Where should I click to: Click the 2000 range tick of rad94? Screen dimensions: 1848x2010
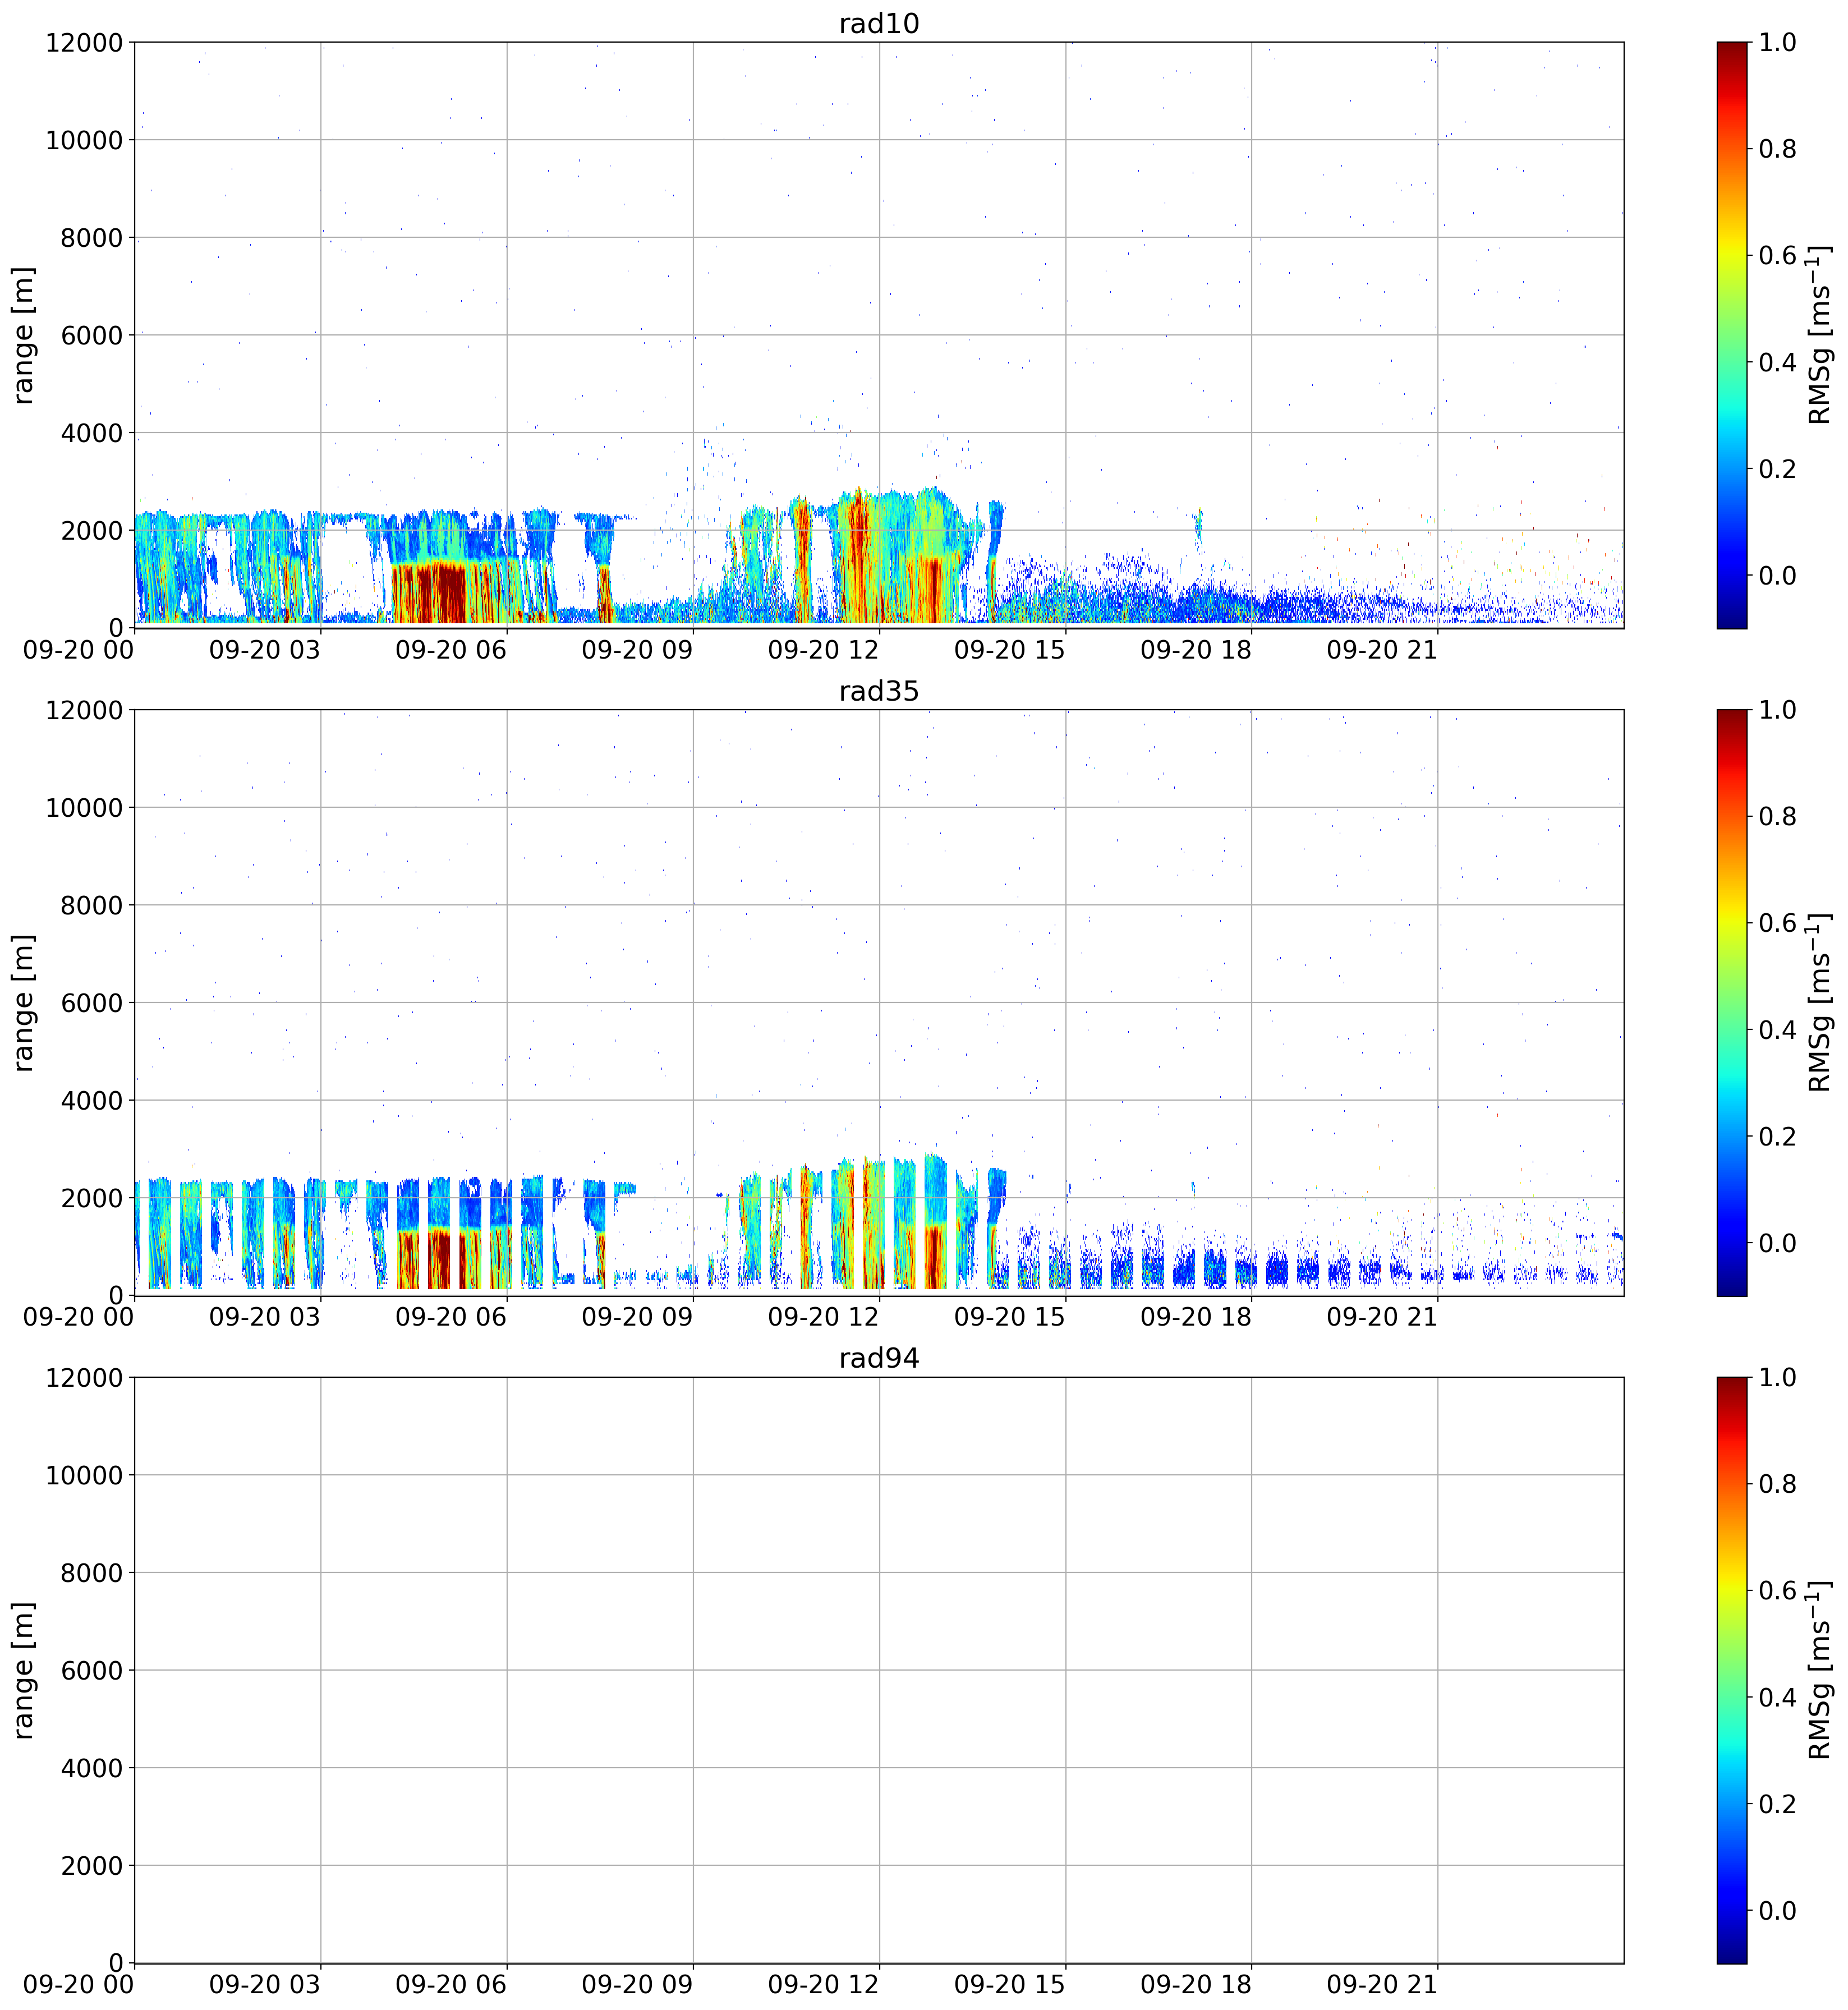91,1866
